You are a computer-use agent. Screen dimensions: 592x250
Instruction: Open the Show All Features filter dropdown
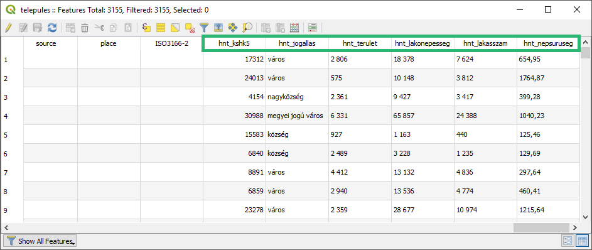coord(40,241)
